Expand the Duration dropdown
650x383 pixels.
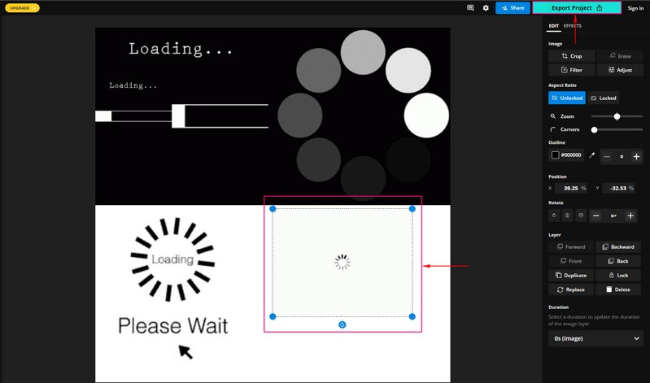pos(595,338)
